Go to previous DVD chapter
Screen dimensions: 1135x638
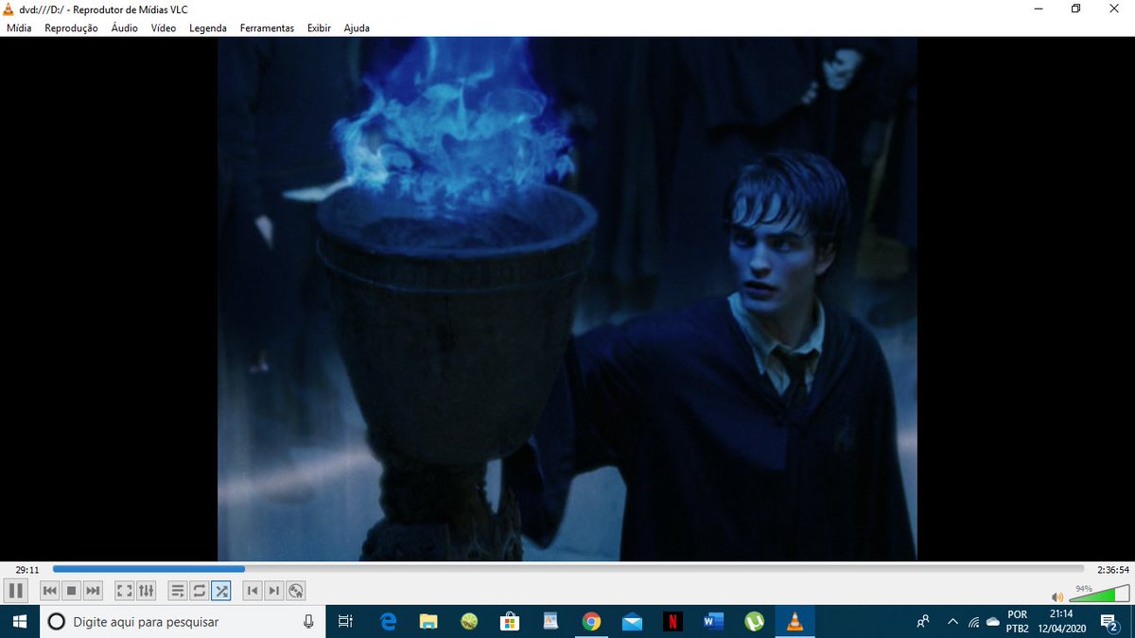click(252, 591)
